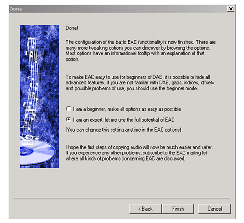Click the paragraph mentioning DAE, gaps, indices
This screenshot has height=223, width=244.
coord(140,82)
